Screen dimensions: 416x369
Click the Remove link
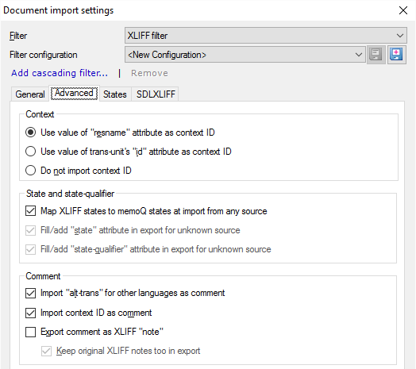pos(149,73)
